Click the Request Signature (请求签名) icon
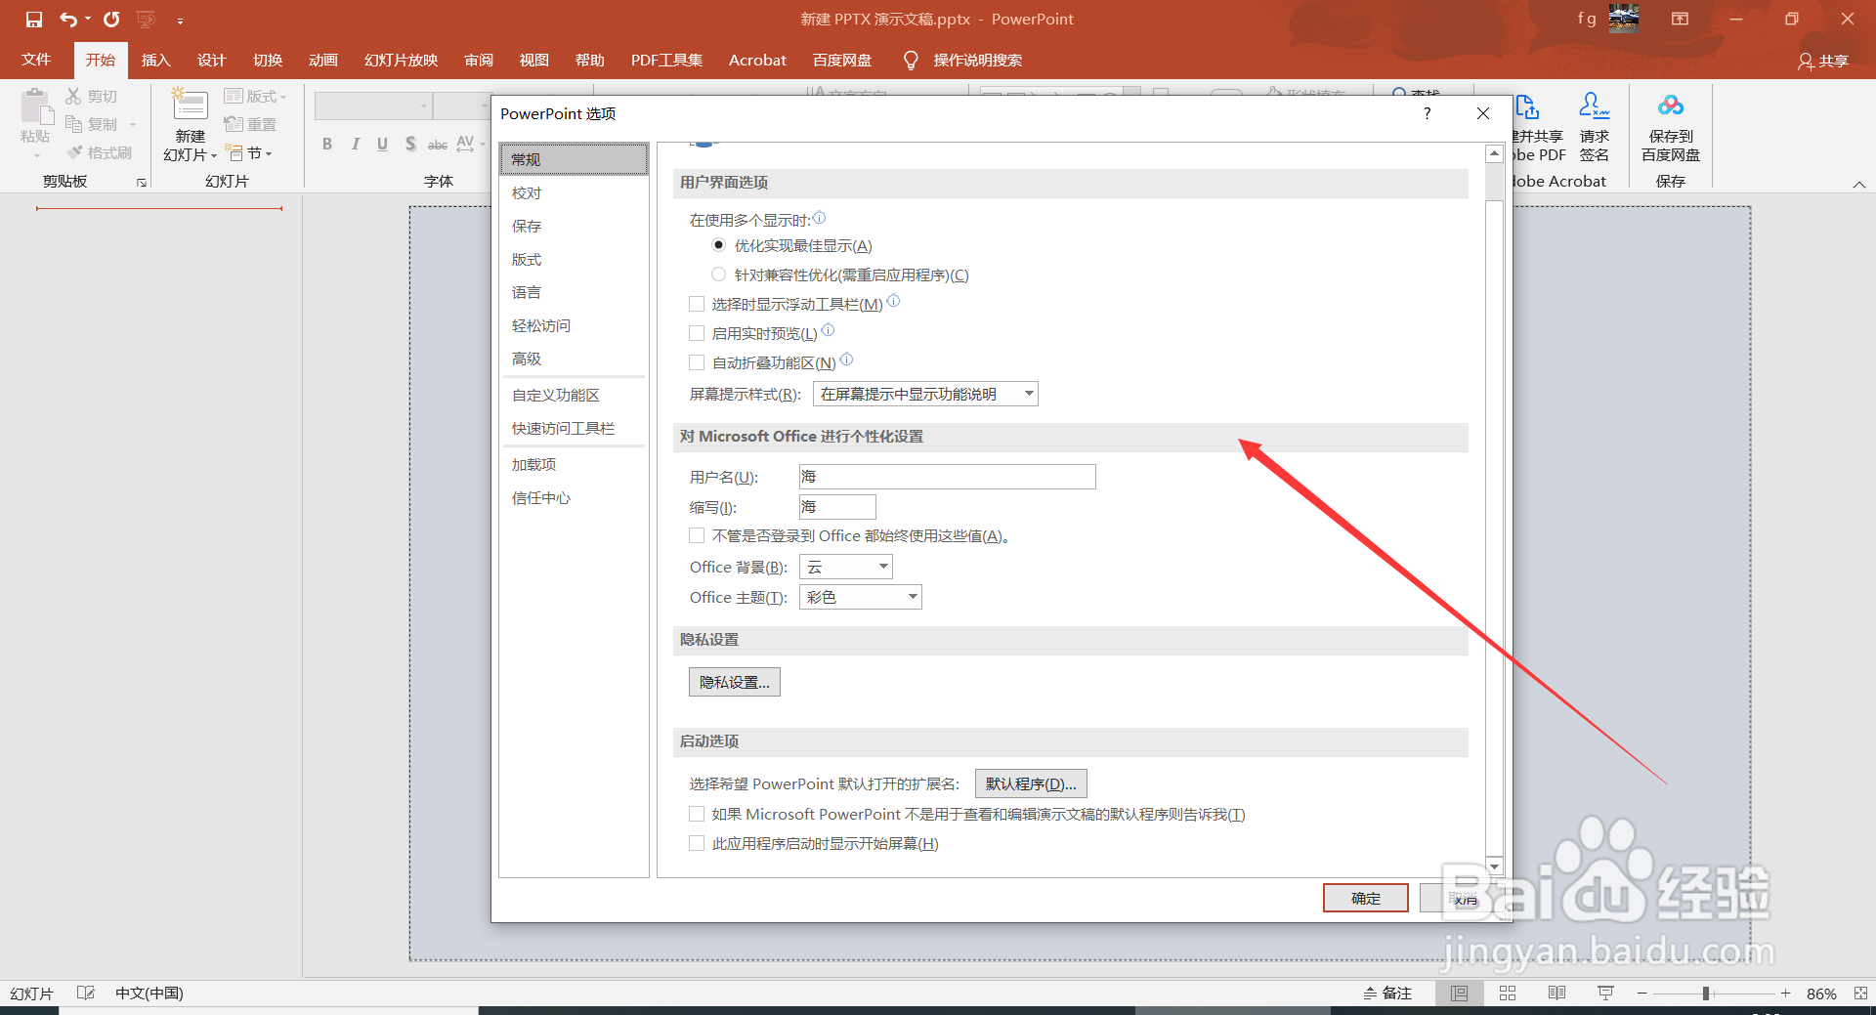The image size is (1876, 1015). tap(1594, 106)
